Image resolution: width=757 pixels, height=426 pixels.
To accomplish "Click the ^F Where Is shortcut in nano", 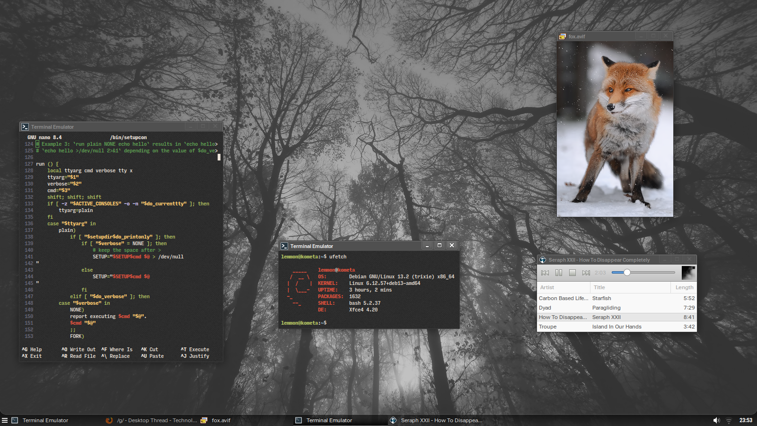I will tap(117, 349).
